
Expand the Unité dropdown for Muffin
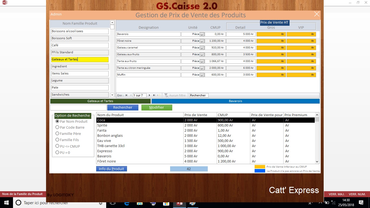point(202,75)
